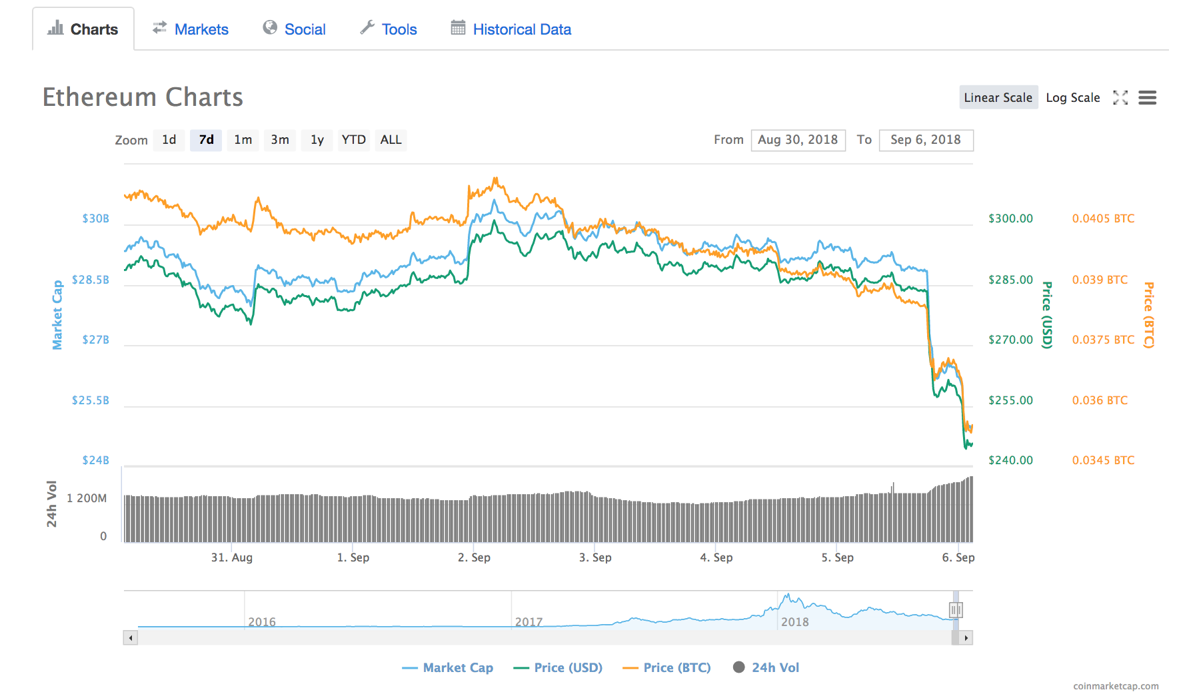Open the Markets tab
The height and width of the screenshot is (698, 1177).
pyautogui.click(x=191, y=29)
